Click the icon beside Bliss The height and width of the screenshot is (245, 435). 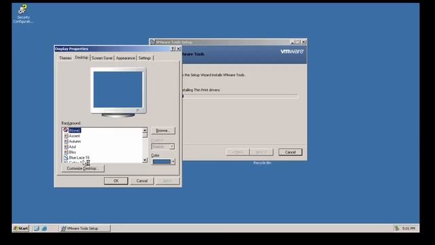pos(66,152)
